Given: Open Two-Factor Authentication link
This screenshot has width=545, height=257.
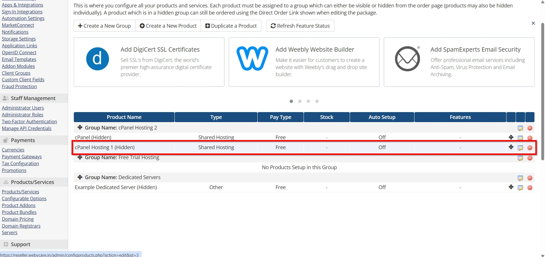Looking at the screenshot, I should pyautogui.click(x=29, y=122).
